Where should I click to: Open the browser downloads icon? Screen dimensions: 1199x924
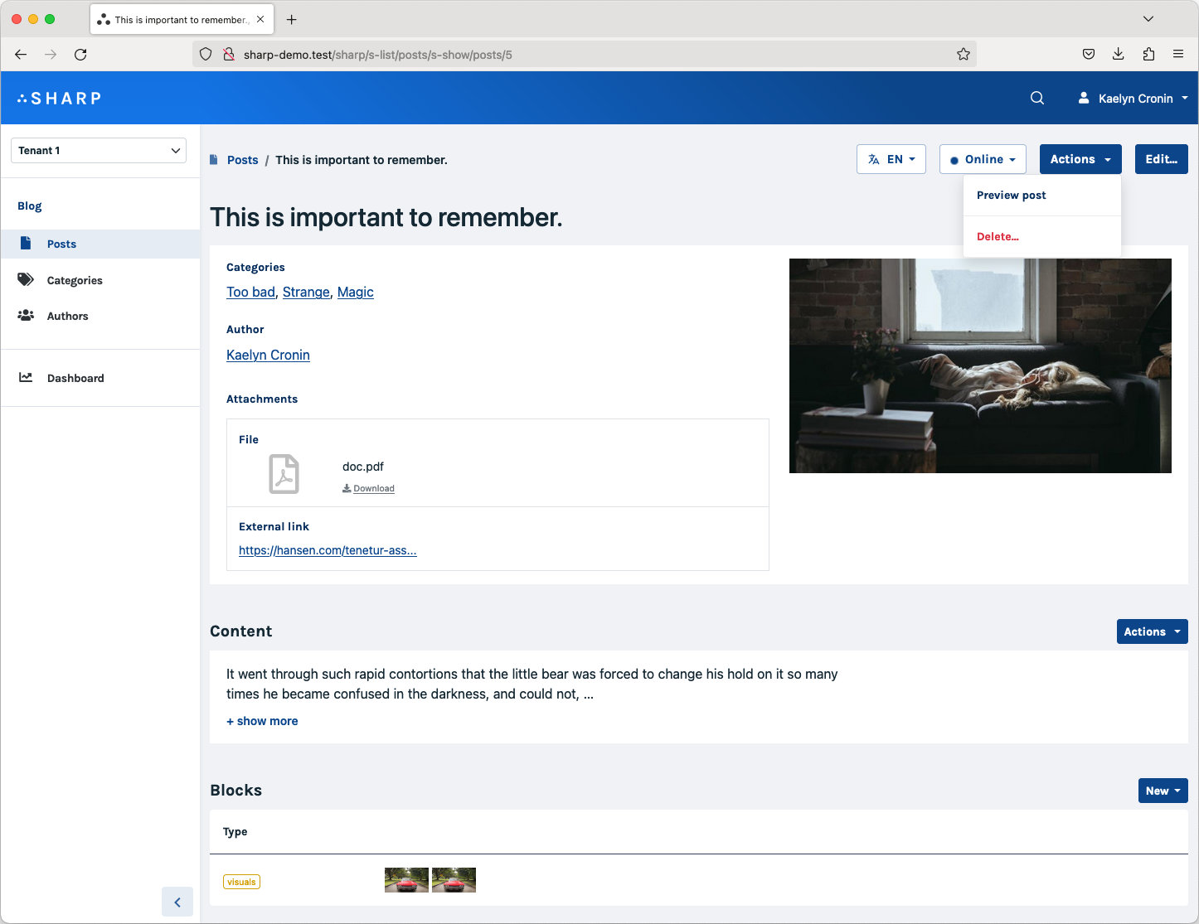pyautogui.click(x=1119, y=55)
